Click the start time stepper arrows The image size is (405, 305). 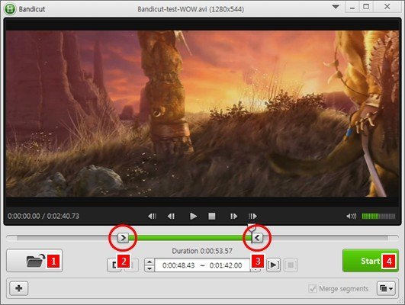tap(149, 265)
